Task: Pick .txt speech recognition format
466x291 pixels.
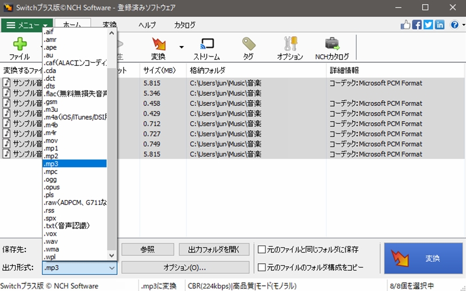Action: click(x=75, y=226)
